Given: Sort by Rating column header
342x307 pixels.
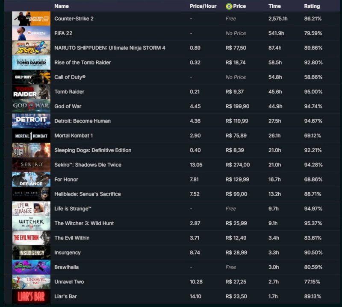Looking at the screenshot, I should [312, 6].
